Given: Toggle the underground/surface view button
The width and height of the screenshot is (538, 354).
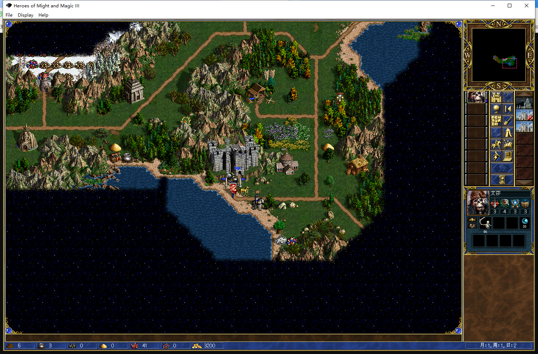Looking at the screenshot, I should [x=508, y=97].
